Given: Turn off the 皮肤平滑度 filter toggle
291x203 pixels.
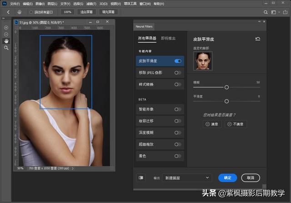Looking at the screenshot, I should (x=178, y=61).
